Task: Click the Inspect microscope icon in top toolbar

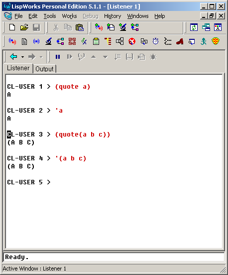Action: click(x=122, y=27)
